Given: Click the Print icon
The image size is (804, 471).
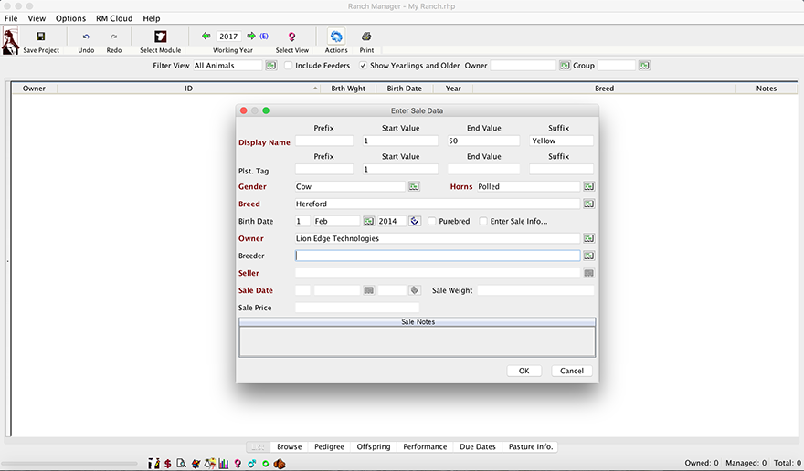Looking at the screenshot, I should coord(366,37).
